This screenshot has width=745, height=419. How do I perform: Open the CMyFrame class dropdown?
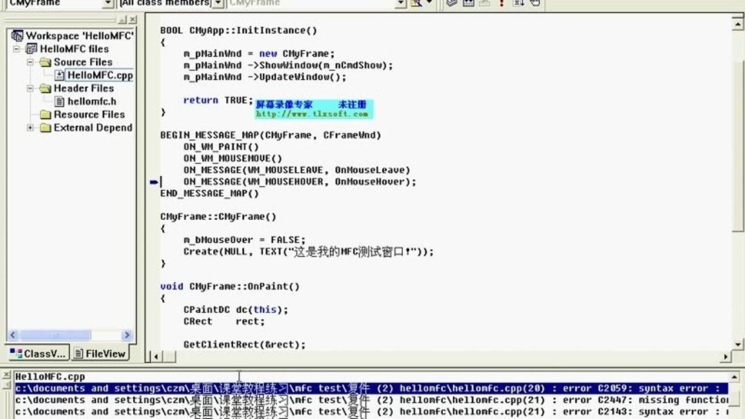107,3
